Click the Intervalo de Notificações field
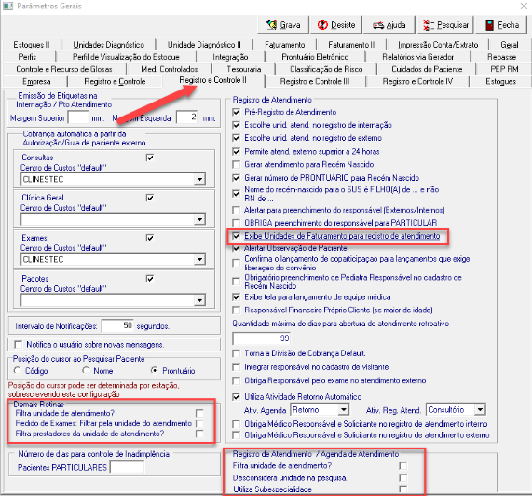The width and height of the screenshot is (532, 496). point(117,325)
